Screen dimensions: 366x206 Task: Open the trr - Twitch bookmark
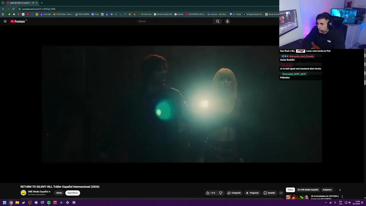[235, 14]
